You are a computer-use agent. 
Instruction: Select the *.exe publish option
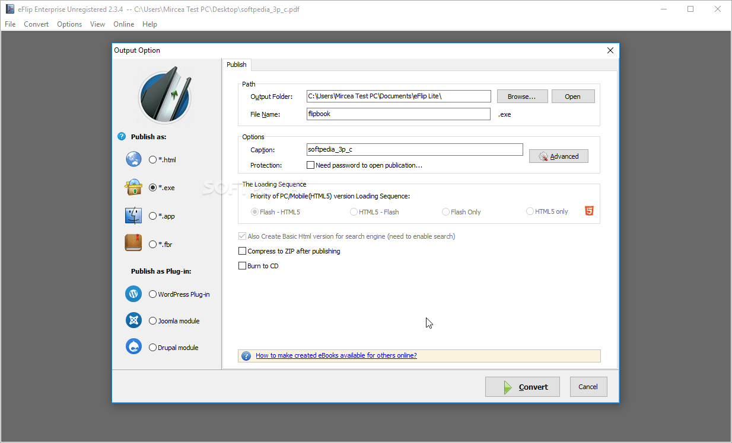pyautogui.click(x=153, y=188)
